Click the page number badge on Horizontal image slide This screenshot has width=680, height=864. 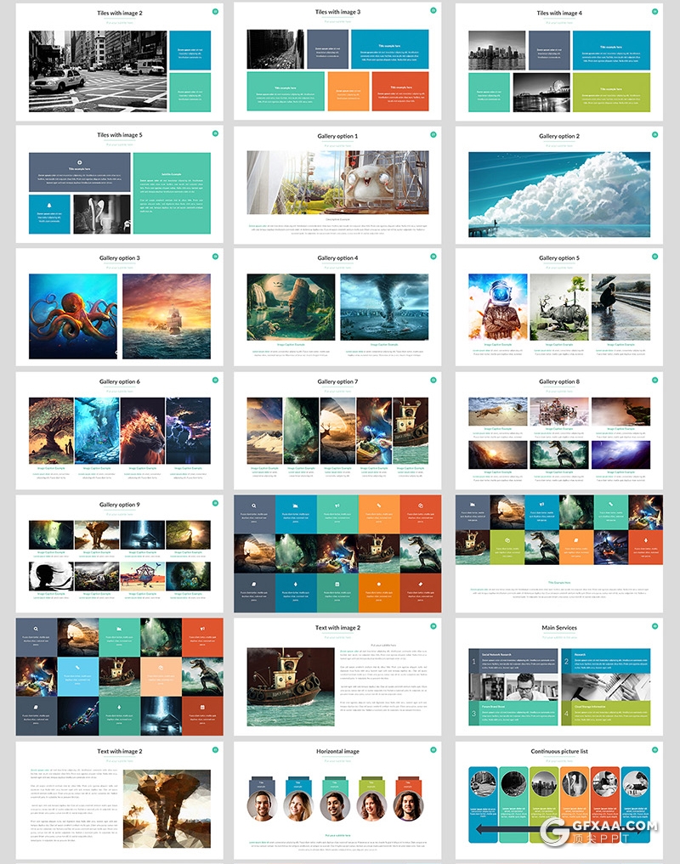coord(433,749)
